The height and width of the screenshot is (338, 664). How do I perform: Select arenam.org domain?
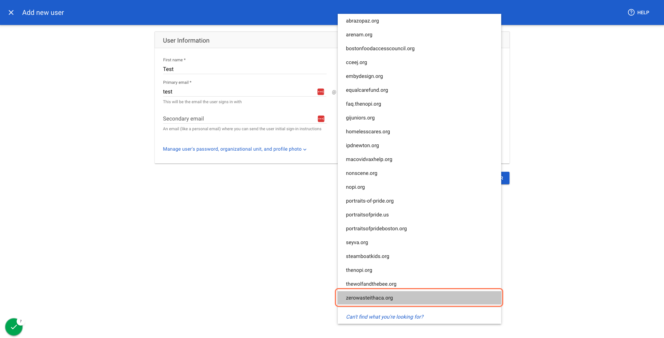tap(419, 35)
